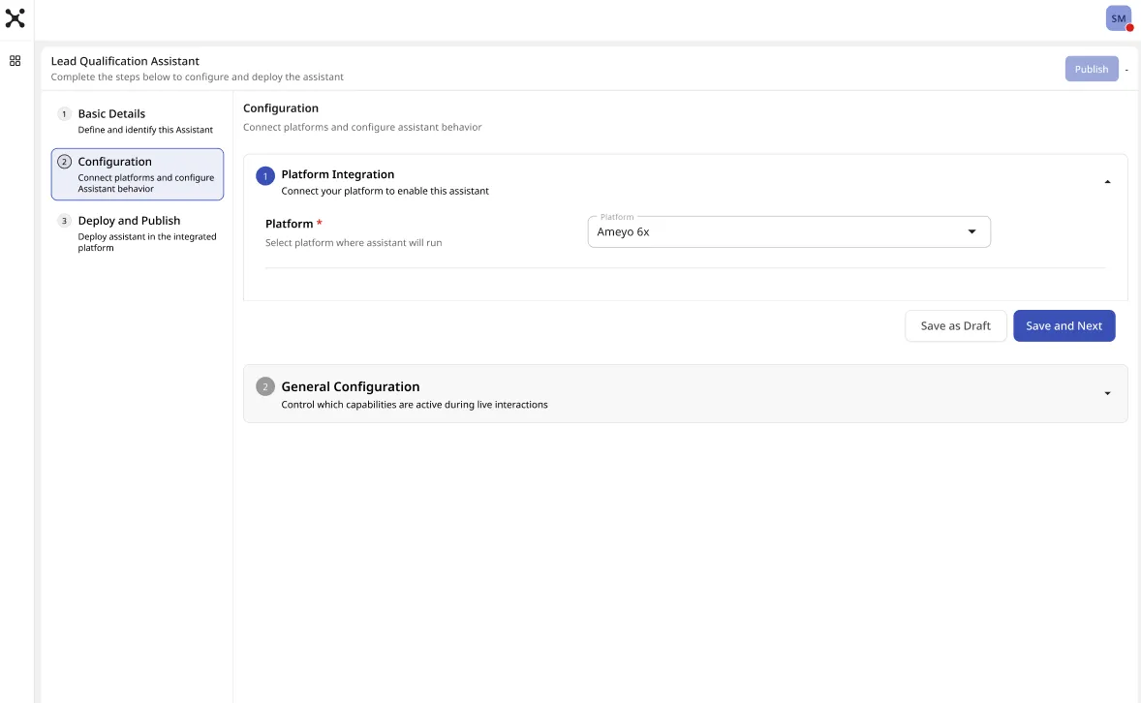Open the dashboard grid icon in the left rail
The width and height of the screenshot is (1141, 703).
pos(15,61)
